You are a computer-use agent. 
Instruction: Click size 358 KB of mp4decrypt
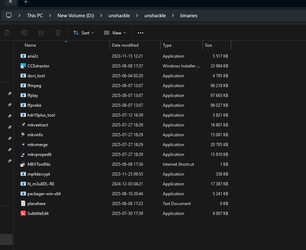(222, 174)
